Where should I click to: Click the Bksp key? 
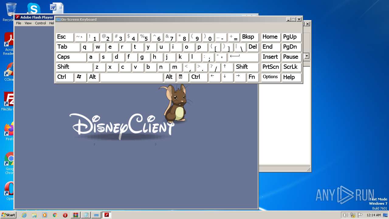pos(250,37)
